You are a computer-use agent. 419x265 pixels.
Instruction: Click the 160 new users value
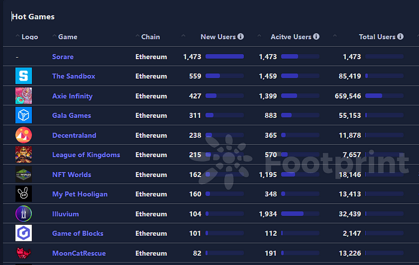pos(195,194)
